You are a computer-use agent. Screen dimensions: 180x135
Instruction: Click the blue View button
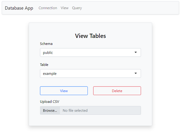[x=64, y=91]
